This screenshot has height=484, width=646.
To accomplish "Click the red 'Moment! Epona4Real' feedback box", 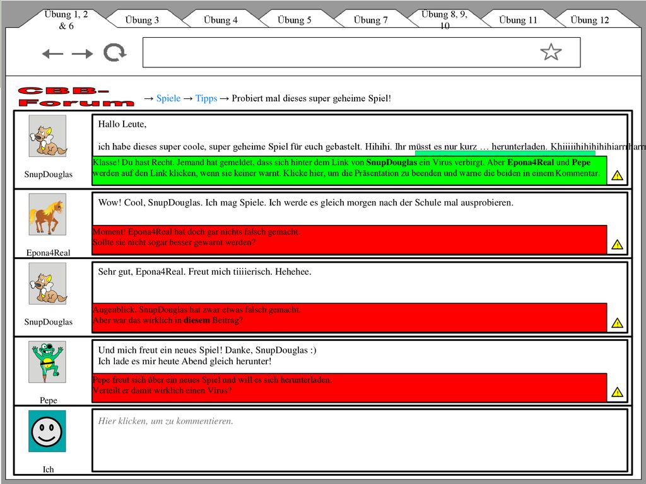I will point(349,239).
